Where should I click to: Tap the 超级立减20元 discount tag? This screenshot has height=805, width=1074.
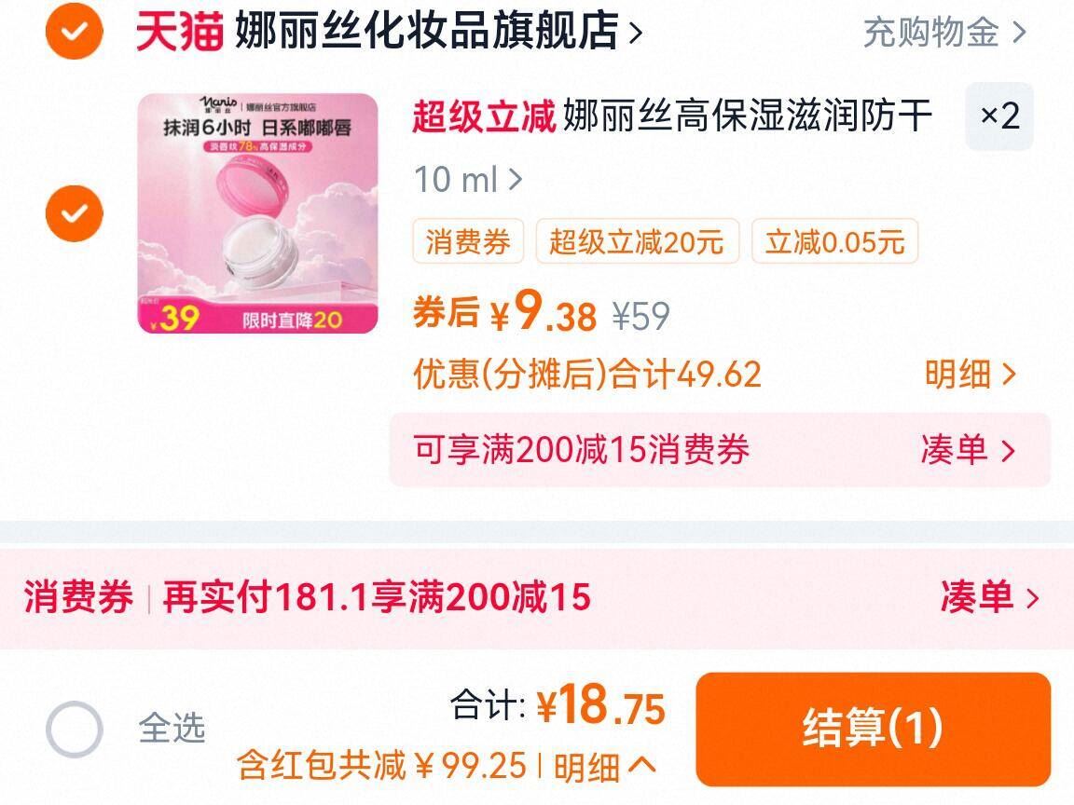pos(637,241)
